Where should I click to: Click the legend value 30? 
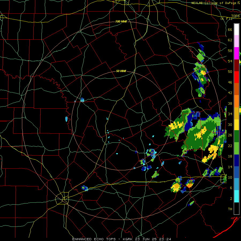tap(230, 125)
